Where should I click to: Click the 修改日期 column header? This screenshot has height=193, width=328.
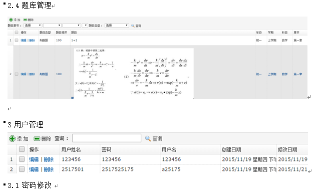click(287, 149)
